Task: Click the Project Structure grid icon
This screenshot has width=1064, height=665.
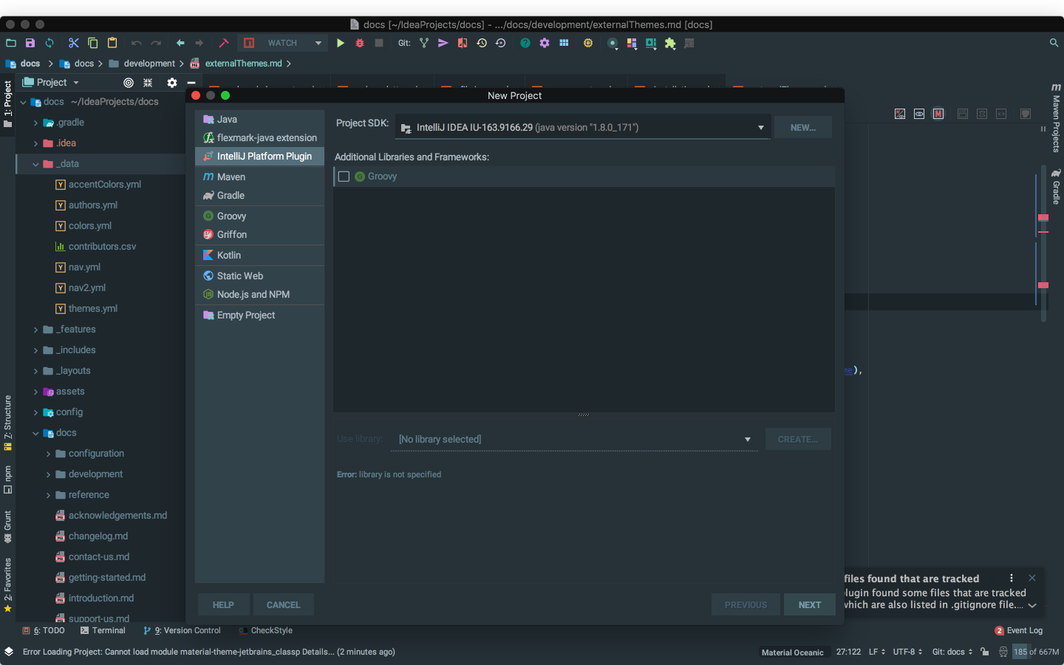Action: pyautogui.click(x=564, y=43)
